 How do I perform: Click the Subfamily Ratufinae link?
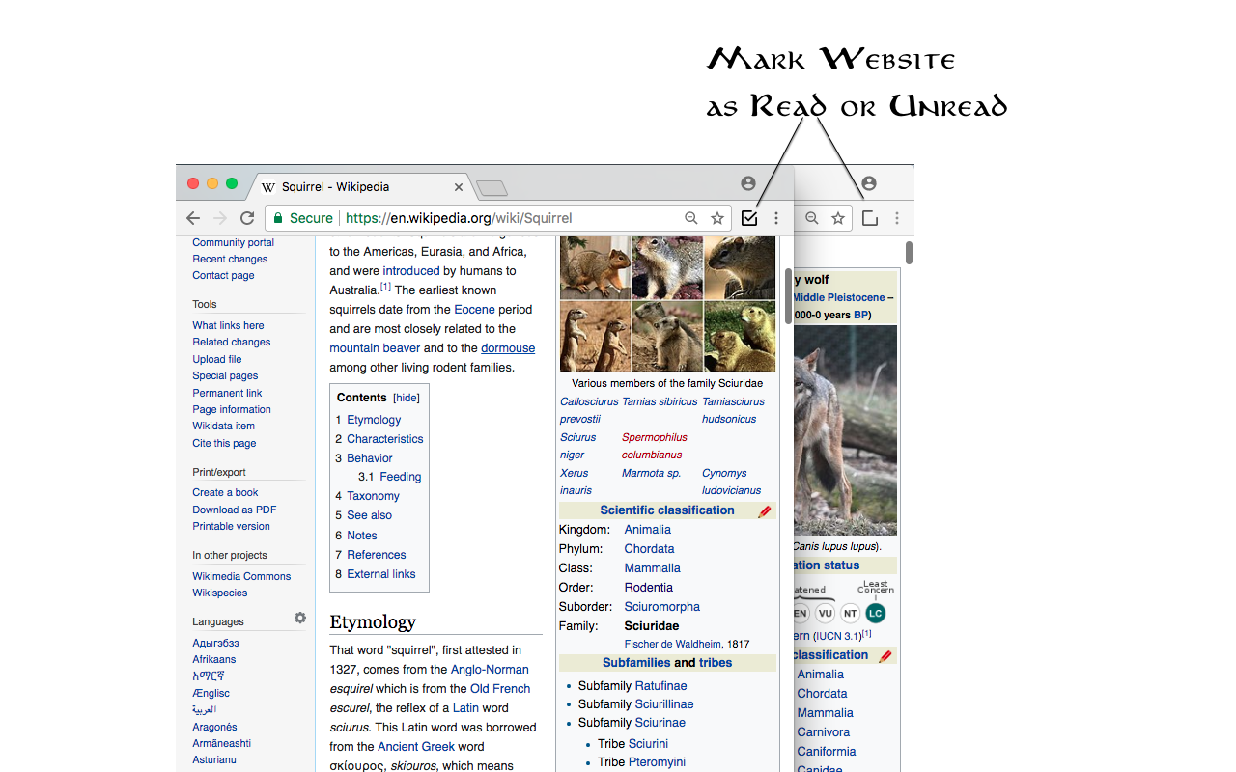click(661, 686)
